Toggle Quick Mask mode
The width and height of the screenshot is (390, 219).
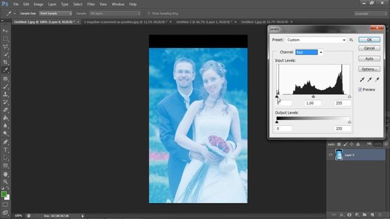pos(5,205)
